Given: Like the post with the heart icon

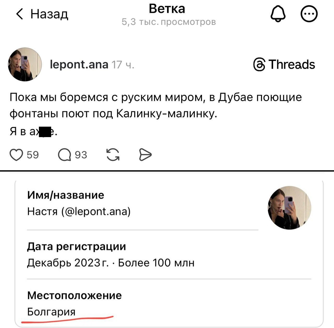Looking at the screenshot, I should click(16, 155).
